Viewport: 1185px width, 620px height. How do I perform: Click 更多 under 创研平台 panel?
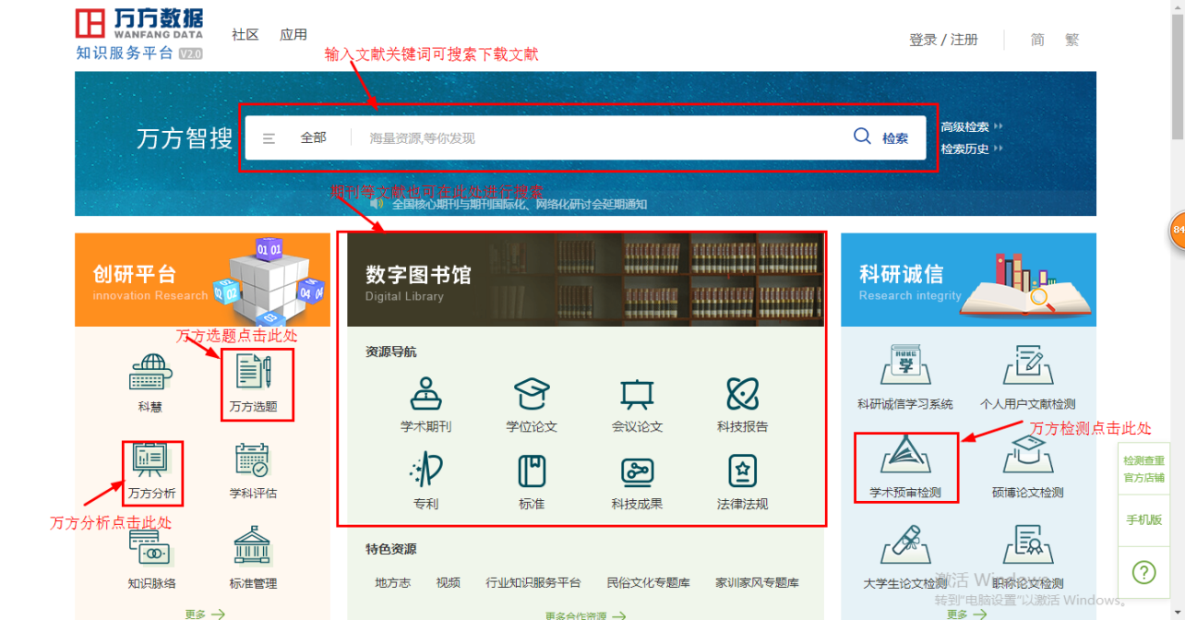coord(204,614)
